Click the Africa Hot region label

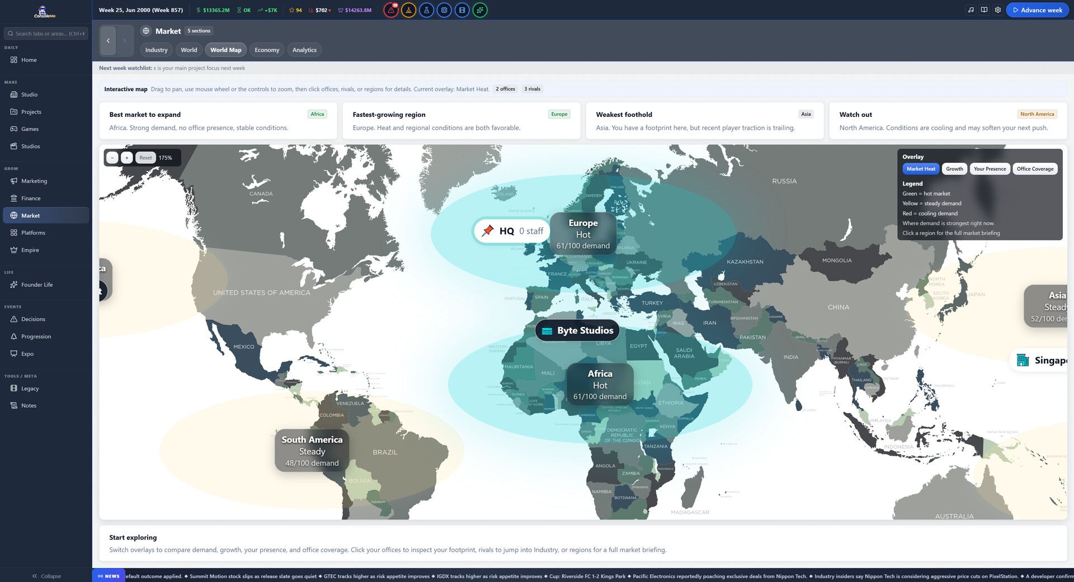click(600, 385)
